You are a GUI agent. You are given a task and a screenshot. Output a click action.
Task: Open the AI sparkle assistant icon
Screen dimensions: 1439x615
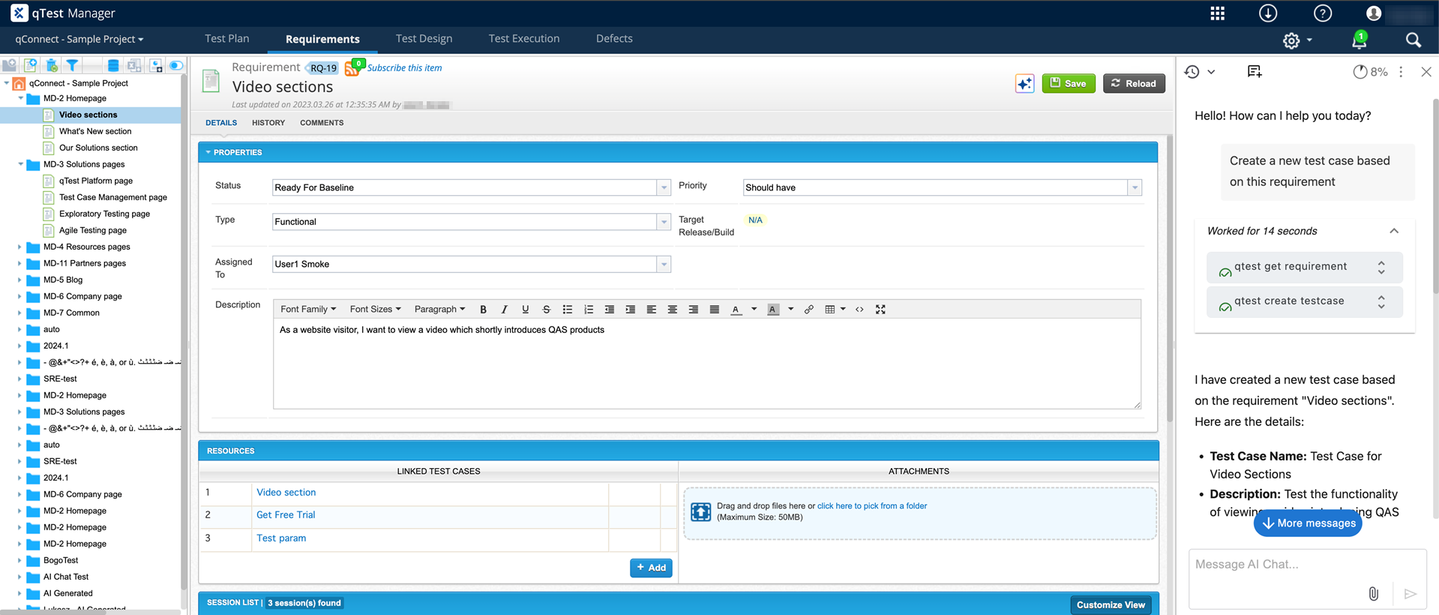click(x=1024, y=83)
